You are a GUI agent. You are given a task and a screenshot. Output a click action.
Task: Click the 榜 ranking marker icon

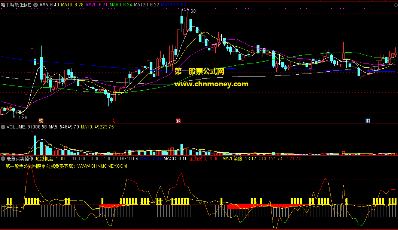point(41,121)
